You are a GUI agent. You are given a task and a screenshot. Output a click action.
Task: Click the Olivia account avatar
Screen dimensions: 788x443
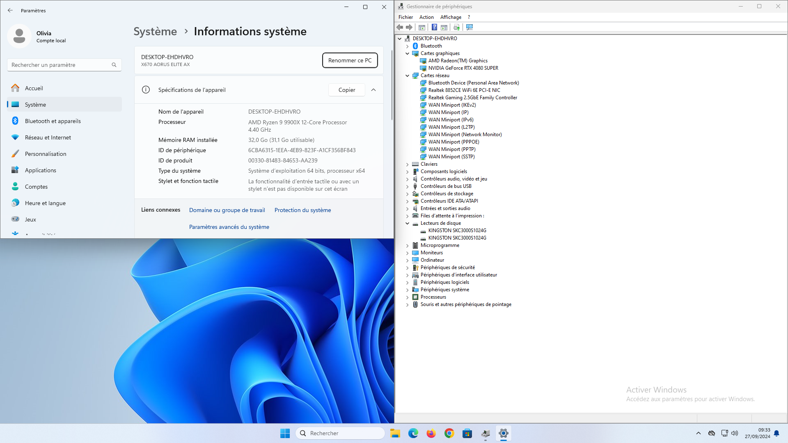click(x=19, y=36)
